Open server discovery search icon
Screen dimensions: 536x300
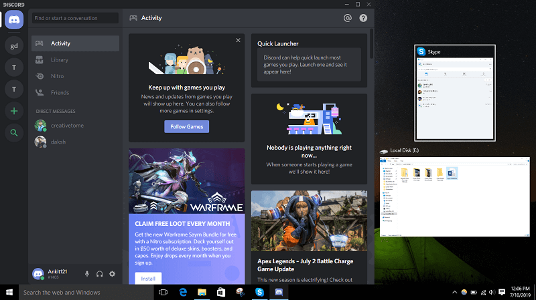click(14, 132)
